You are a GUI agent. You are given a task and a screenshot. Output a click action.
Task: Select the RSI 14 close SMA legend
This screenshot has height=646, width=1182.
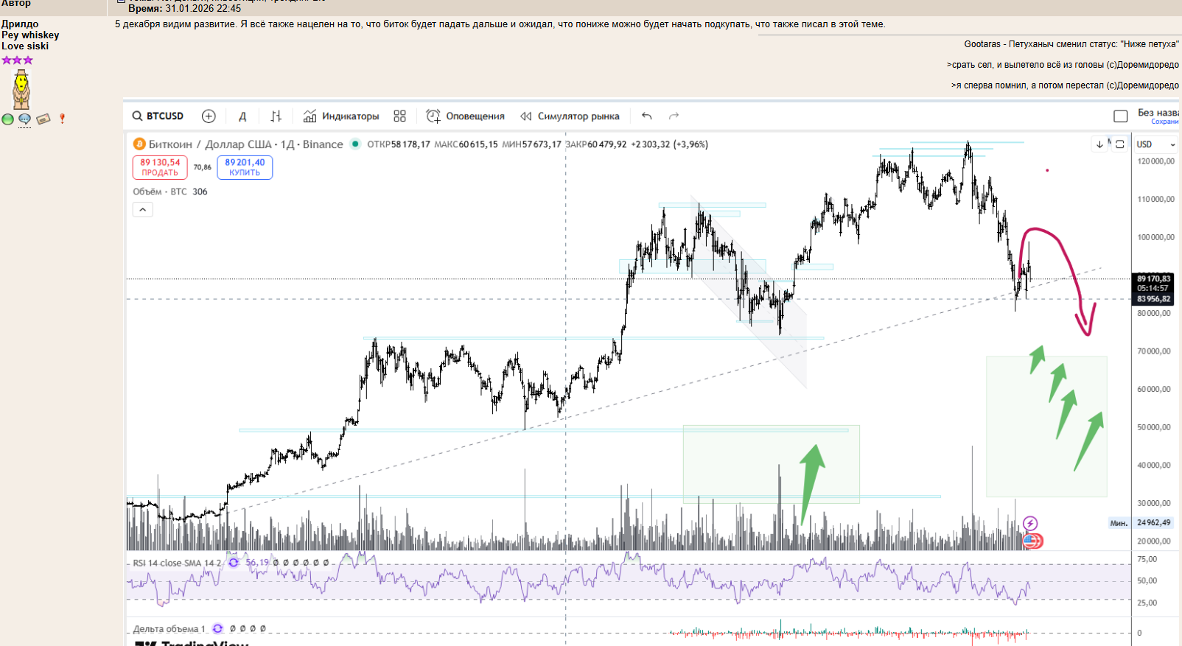[x=177, y=563]
